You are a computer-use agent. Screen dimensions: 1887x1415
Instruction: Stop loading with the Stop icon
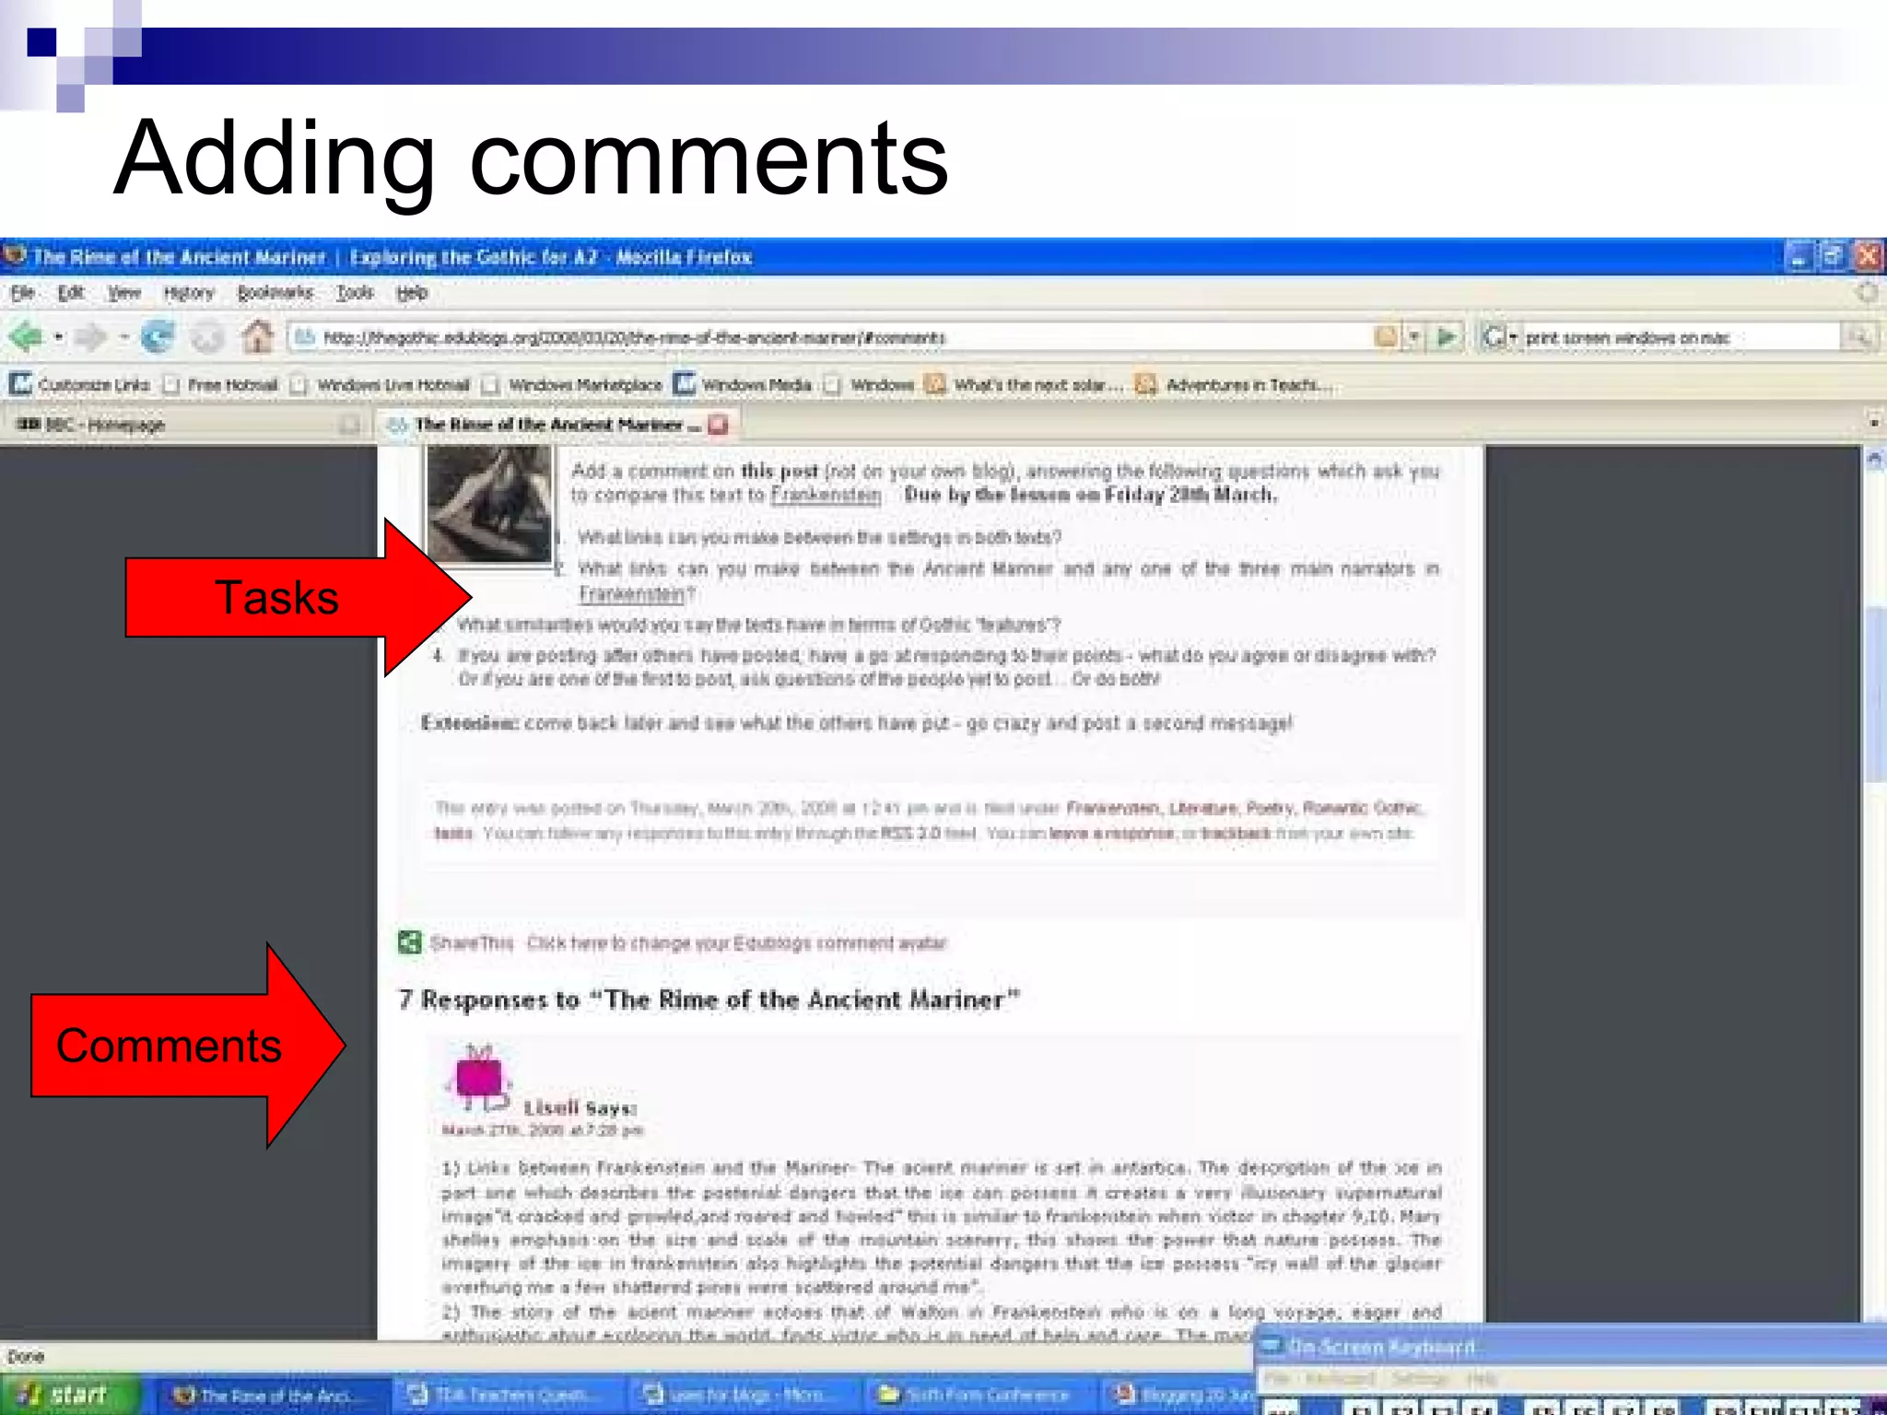point(208,338)
